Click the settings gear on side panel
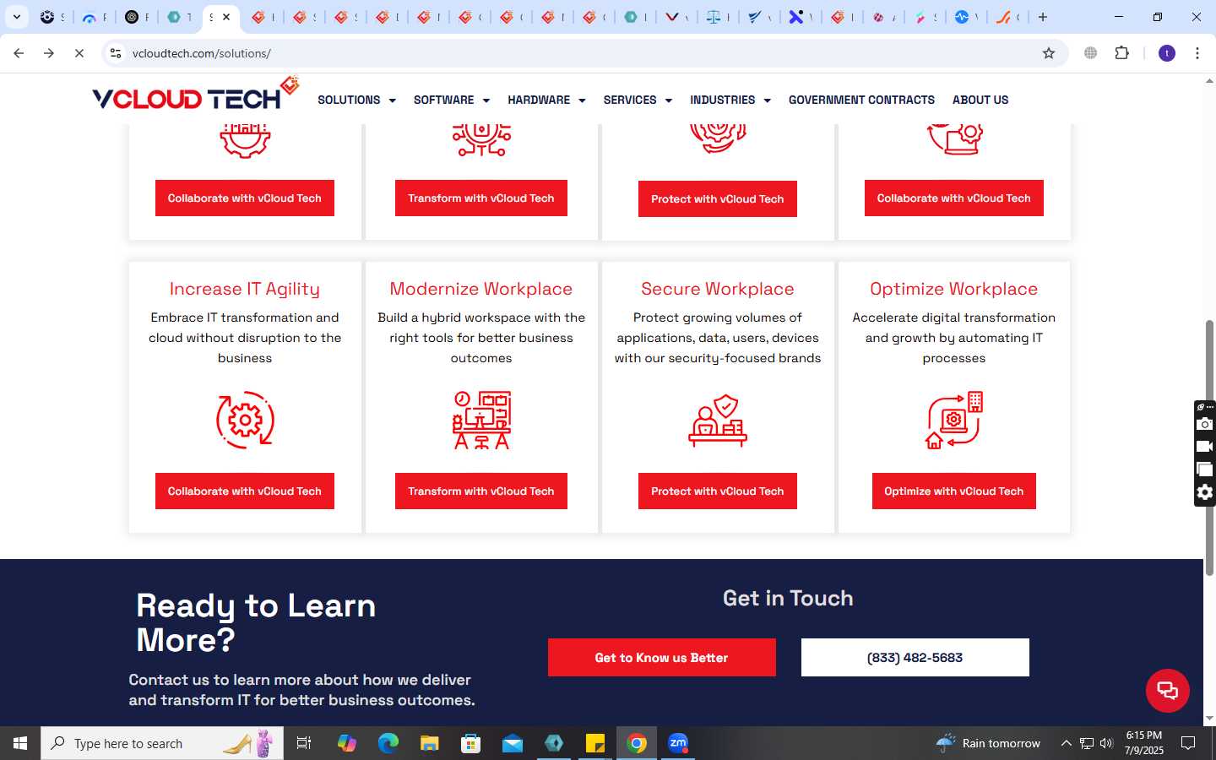 1205,492
